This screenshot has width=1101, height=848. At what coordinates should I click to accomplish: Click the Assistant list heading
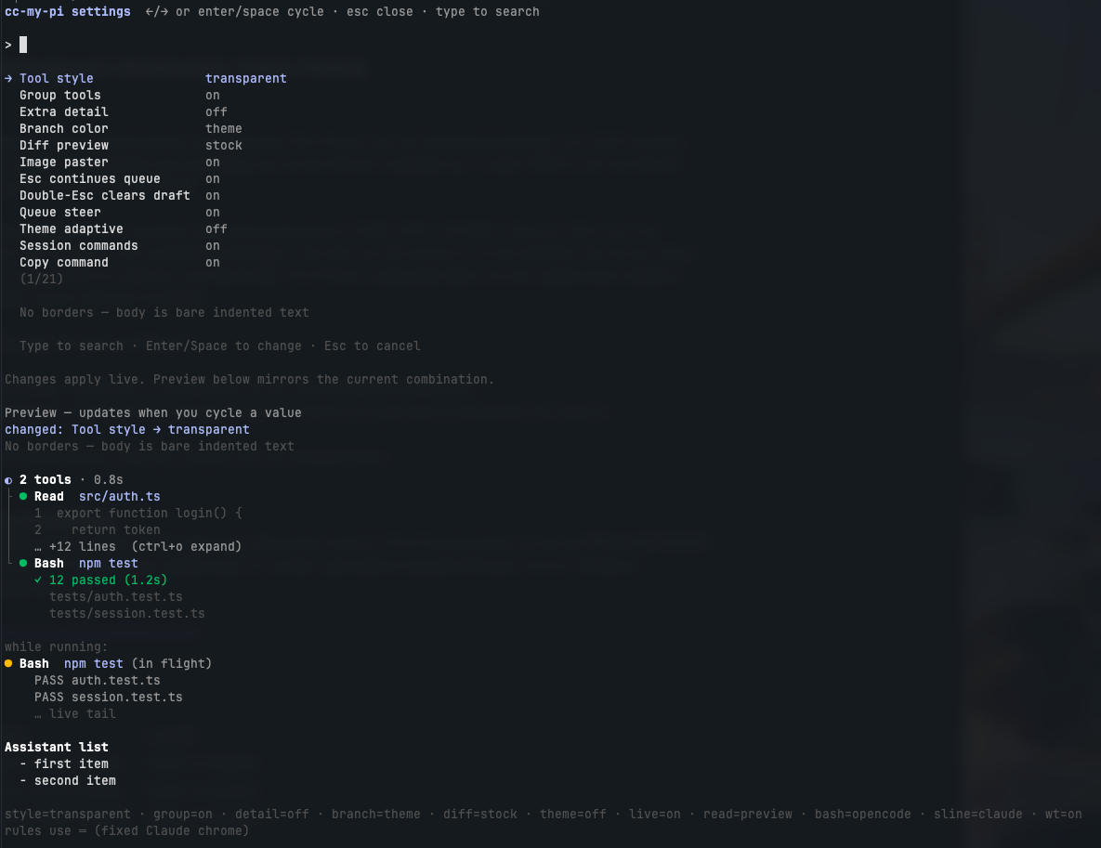point(56,747)
